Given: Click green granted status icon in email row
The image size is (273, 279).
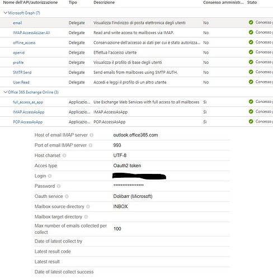Looking at the screenshot, I should click(251, 22).
